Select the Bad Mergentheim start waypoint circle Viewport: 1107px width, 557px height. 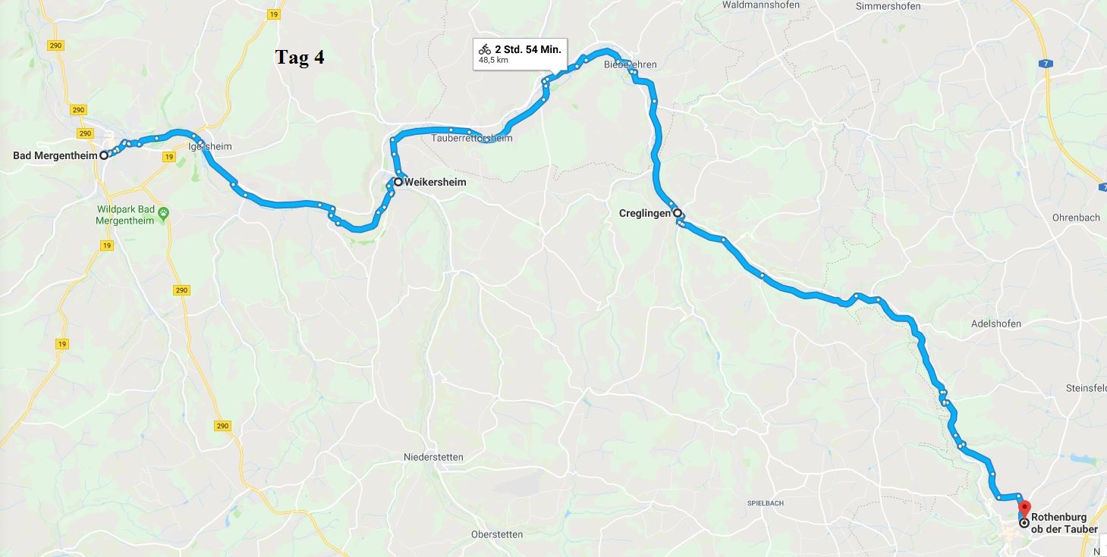click(x=104, y=155)
